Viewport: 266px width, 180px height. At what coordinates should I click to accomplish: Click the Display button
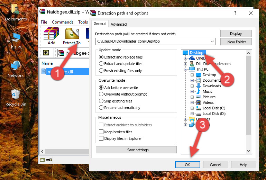[x=236, y=34]
